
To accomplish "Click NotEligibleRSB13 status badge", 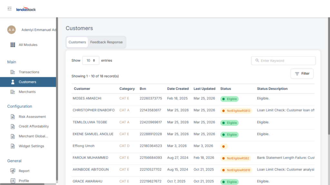I will tap(236, 111).
